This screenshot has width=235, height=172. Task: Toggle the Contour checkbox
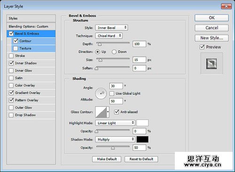click(x=16, y=41)
